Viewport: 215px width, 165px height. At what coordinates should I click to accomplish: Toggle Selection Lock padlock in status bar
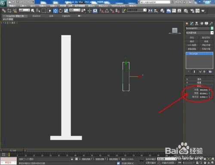point(72,159)
